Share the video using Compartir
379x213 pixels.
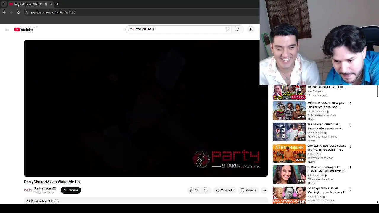point(224,190)
